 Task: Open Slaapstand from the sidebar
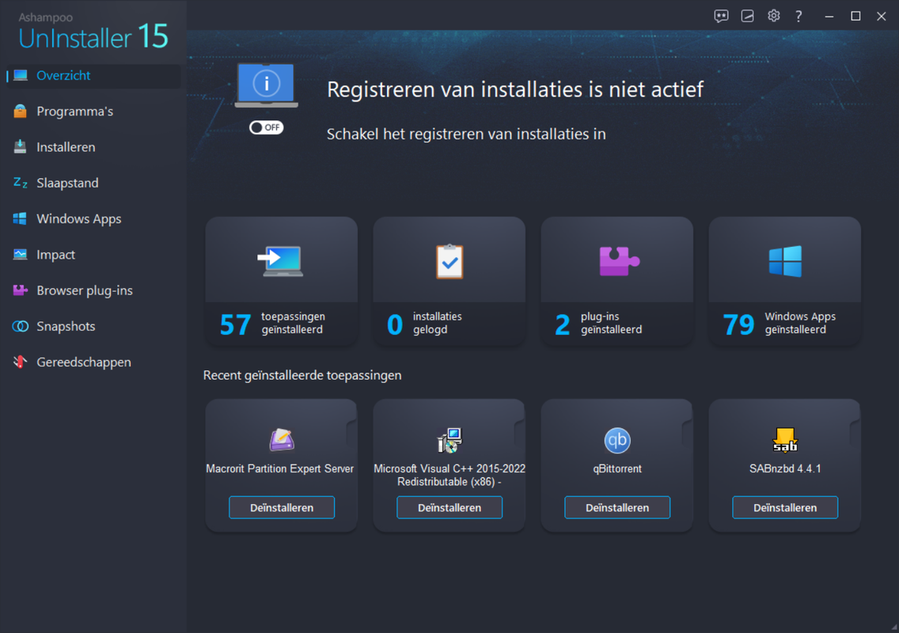(x=93, y=183)
